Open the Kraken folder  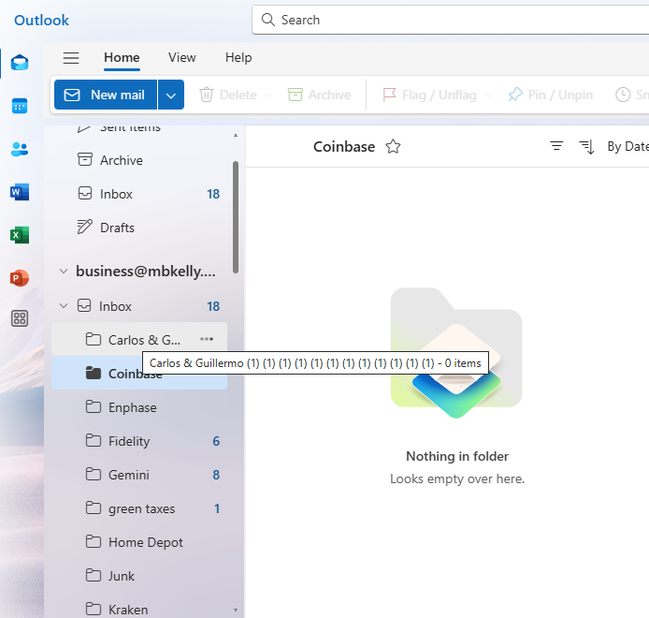tap(139, 610)
